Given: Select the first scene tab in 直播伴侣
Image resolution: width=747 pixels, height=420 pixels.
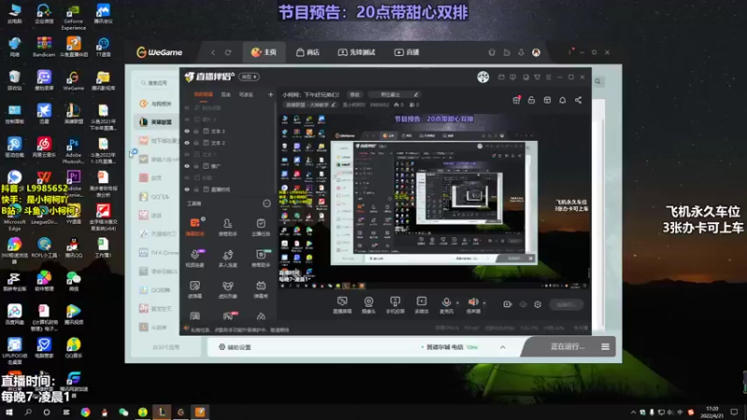Looking at the screenshot, I should (x=204, y=95).
